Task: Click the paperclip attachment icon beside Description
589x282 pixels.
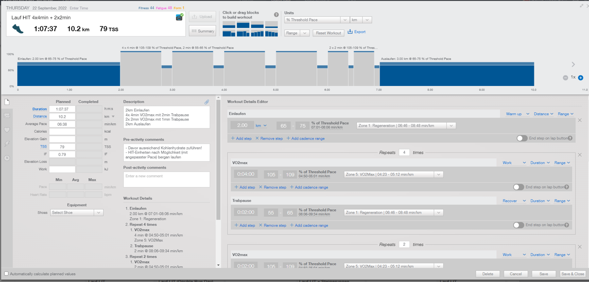Action: (x=207, y=102)
